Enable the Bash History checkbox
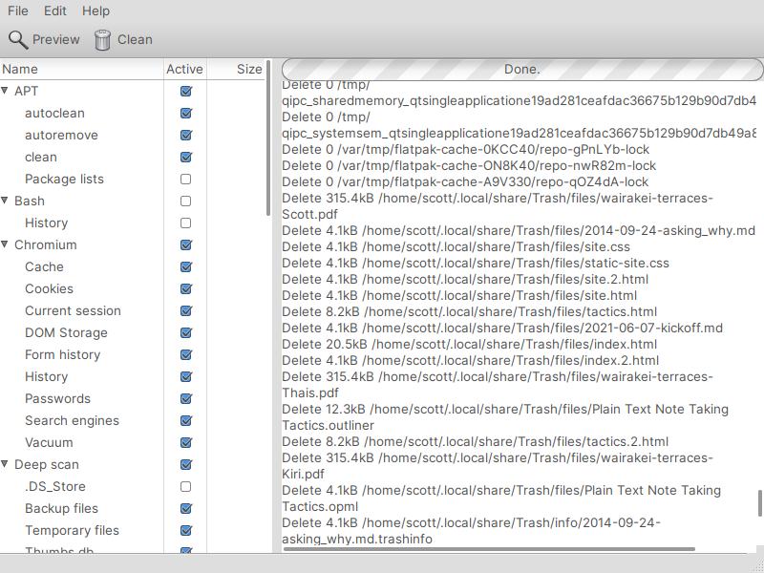The width and height of the screenshot is (764, 573). pyautogui.click(x=185, y=223)
